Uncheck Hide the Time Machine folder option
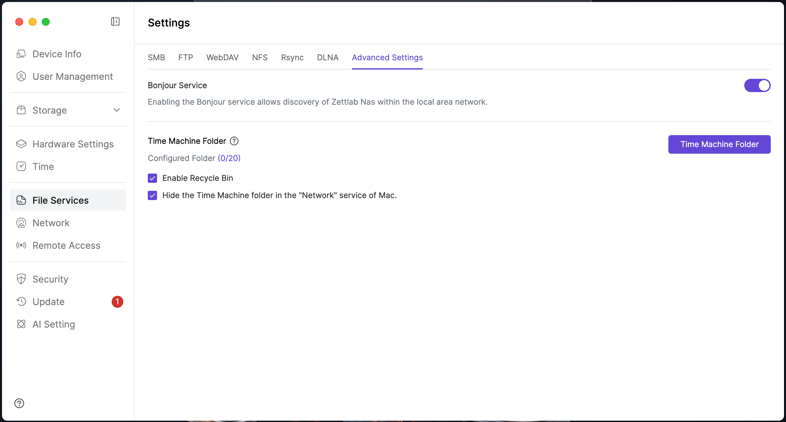Screen dimensions: 786x422 (x=152, y=195)
